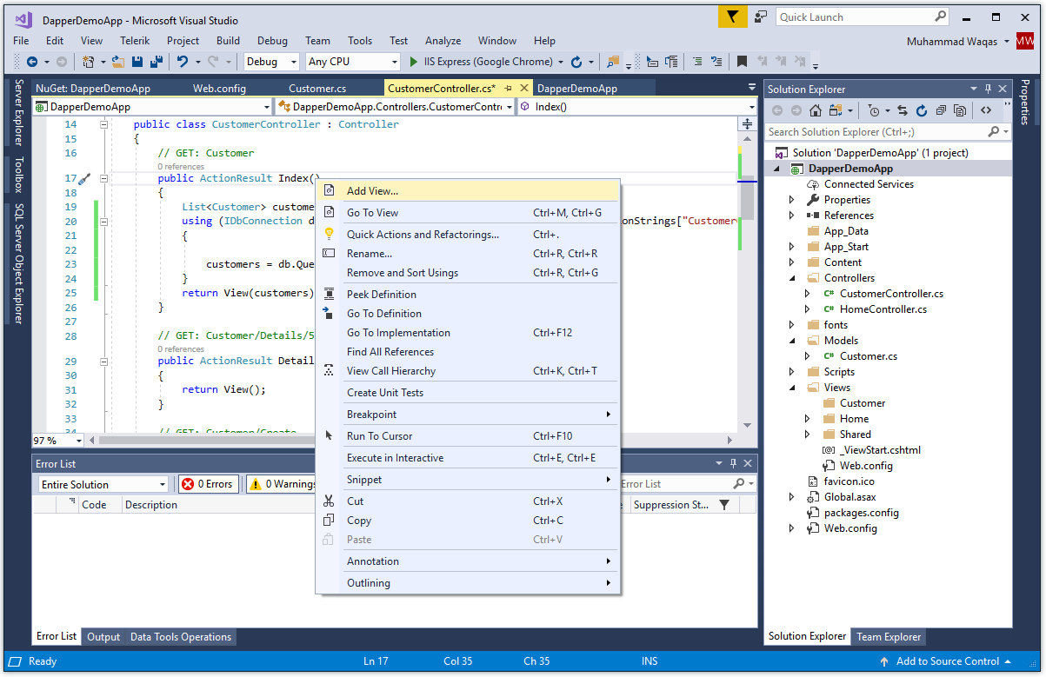The image size is (1046, 677).
Task: Select Add View... from context menu
Action: pos(469,191)
